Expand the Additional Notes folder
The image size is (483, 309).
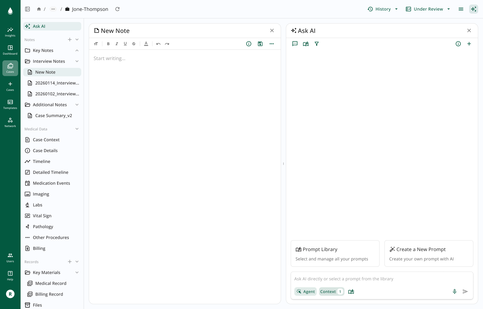(x=77, y=105)
